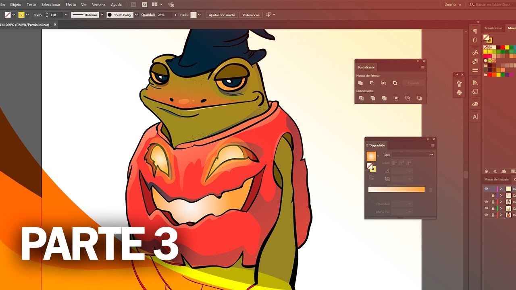The width and height of the screenshot is (516, 290).
Task: Open the Color palette panel icon in the dock
Action: pyautogui.click(x=475, y=104)
